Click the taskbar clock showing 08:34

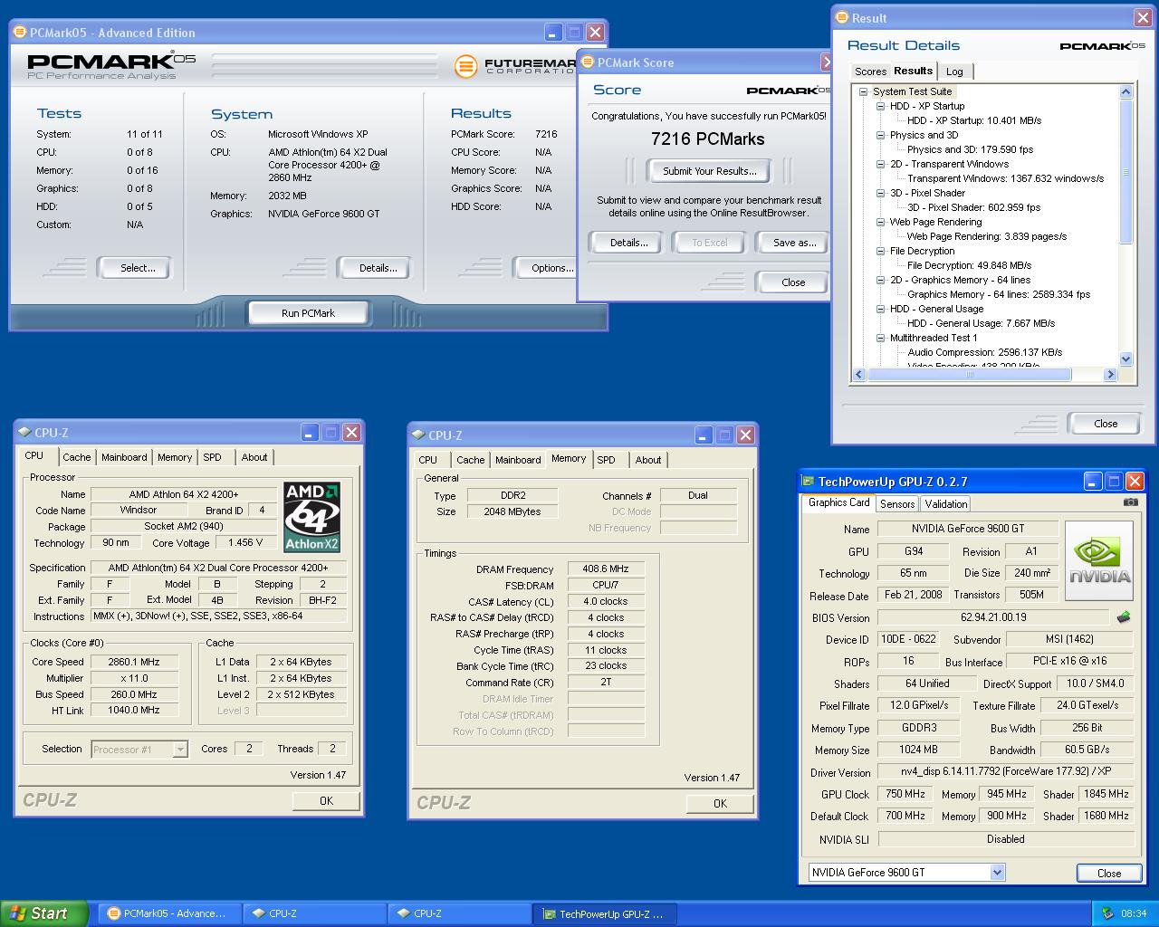(x=1134, y=913)
